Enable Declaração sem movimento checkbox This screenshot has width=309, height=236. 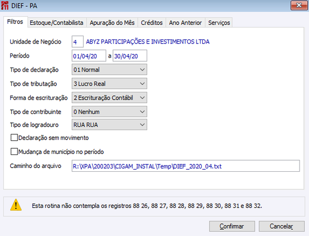pyautogui.click(x=14, y=137)
